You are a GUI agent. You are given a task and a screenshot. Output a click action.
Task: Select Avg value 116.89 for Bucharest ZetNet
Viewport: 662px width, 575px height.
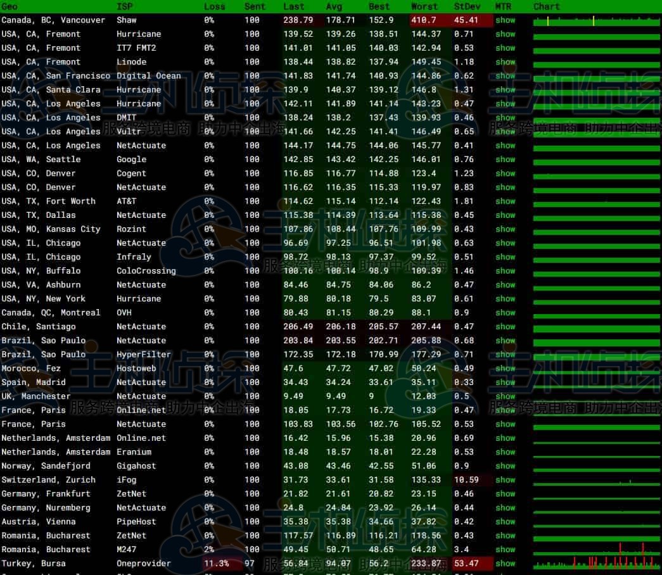pyautogui.click(x=341, y=536)
